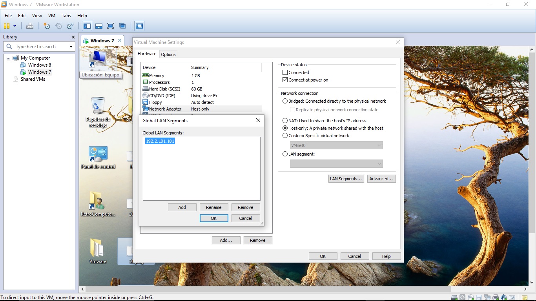Close the Library panel
Screen dimensions: 536x301
coord(73,37)
